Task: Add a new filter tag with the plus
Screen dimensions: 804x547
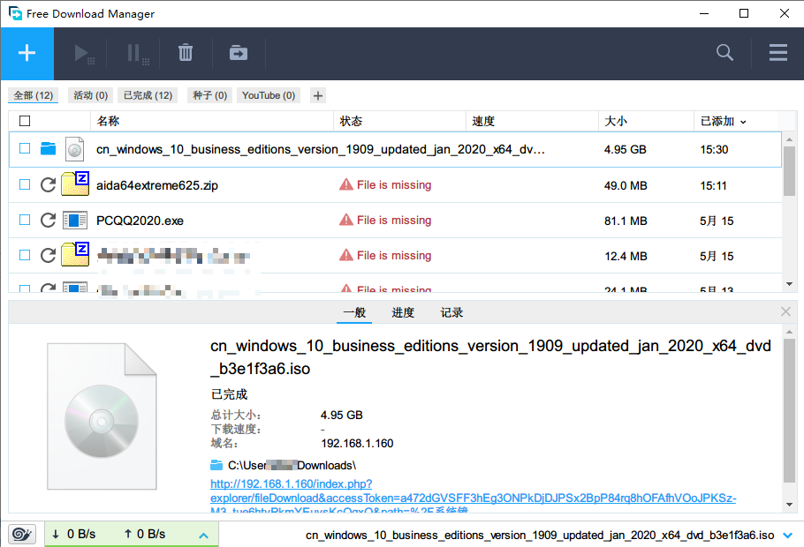Action: point(318,95)
